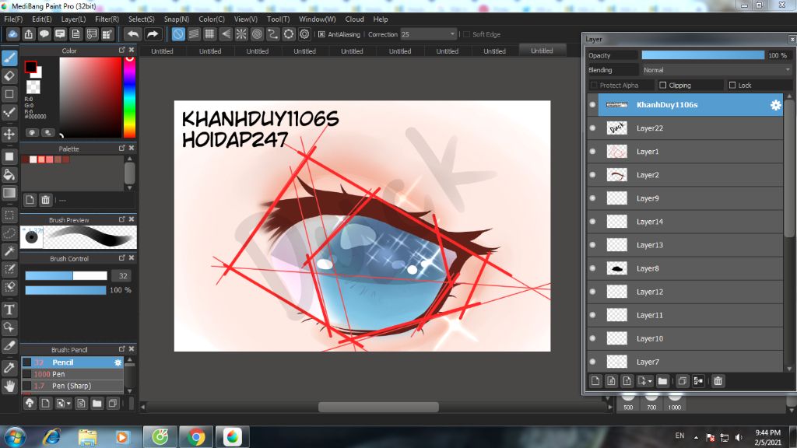Screen dimensions: 797x448
Task: Toggle the AntiAliasing checkbox
Action: click(321, 34)
